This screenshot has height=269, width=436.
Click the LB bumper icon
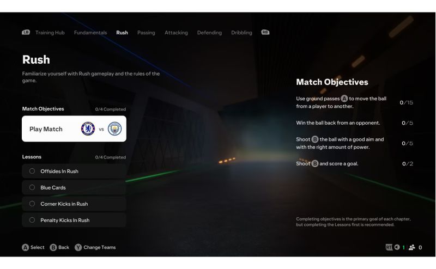[x=26, y=33]
